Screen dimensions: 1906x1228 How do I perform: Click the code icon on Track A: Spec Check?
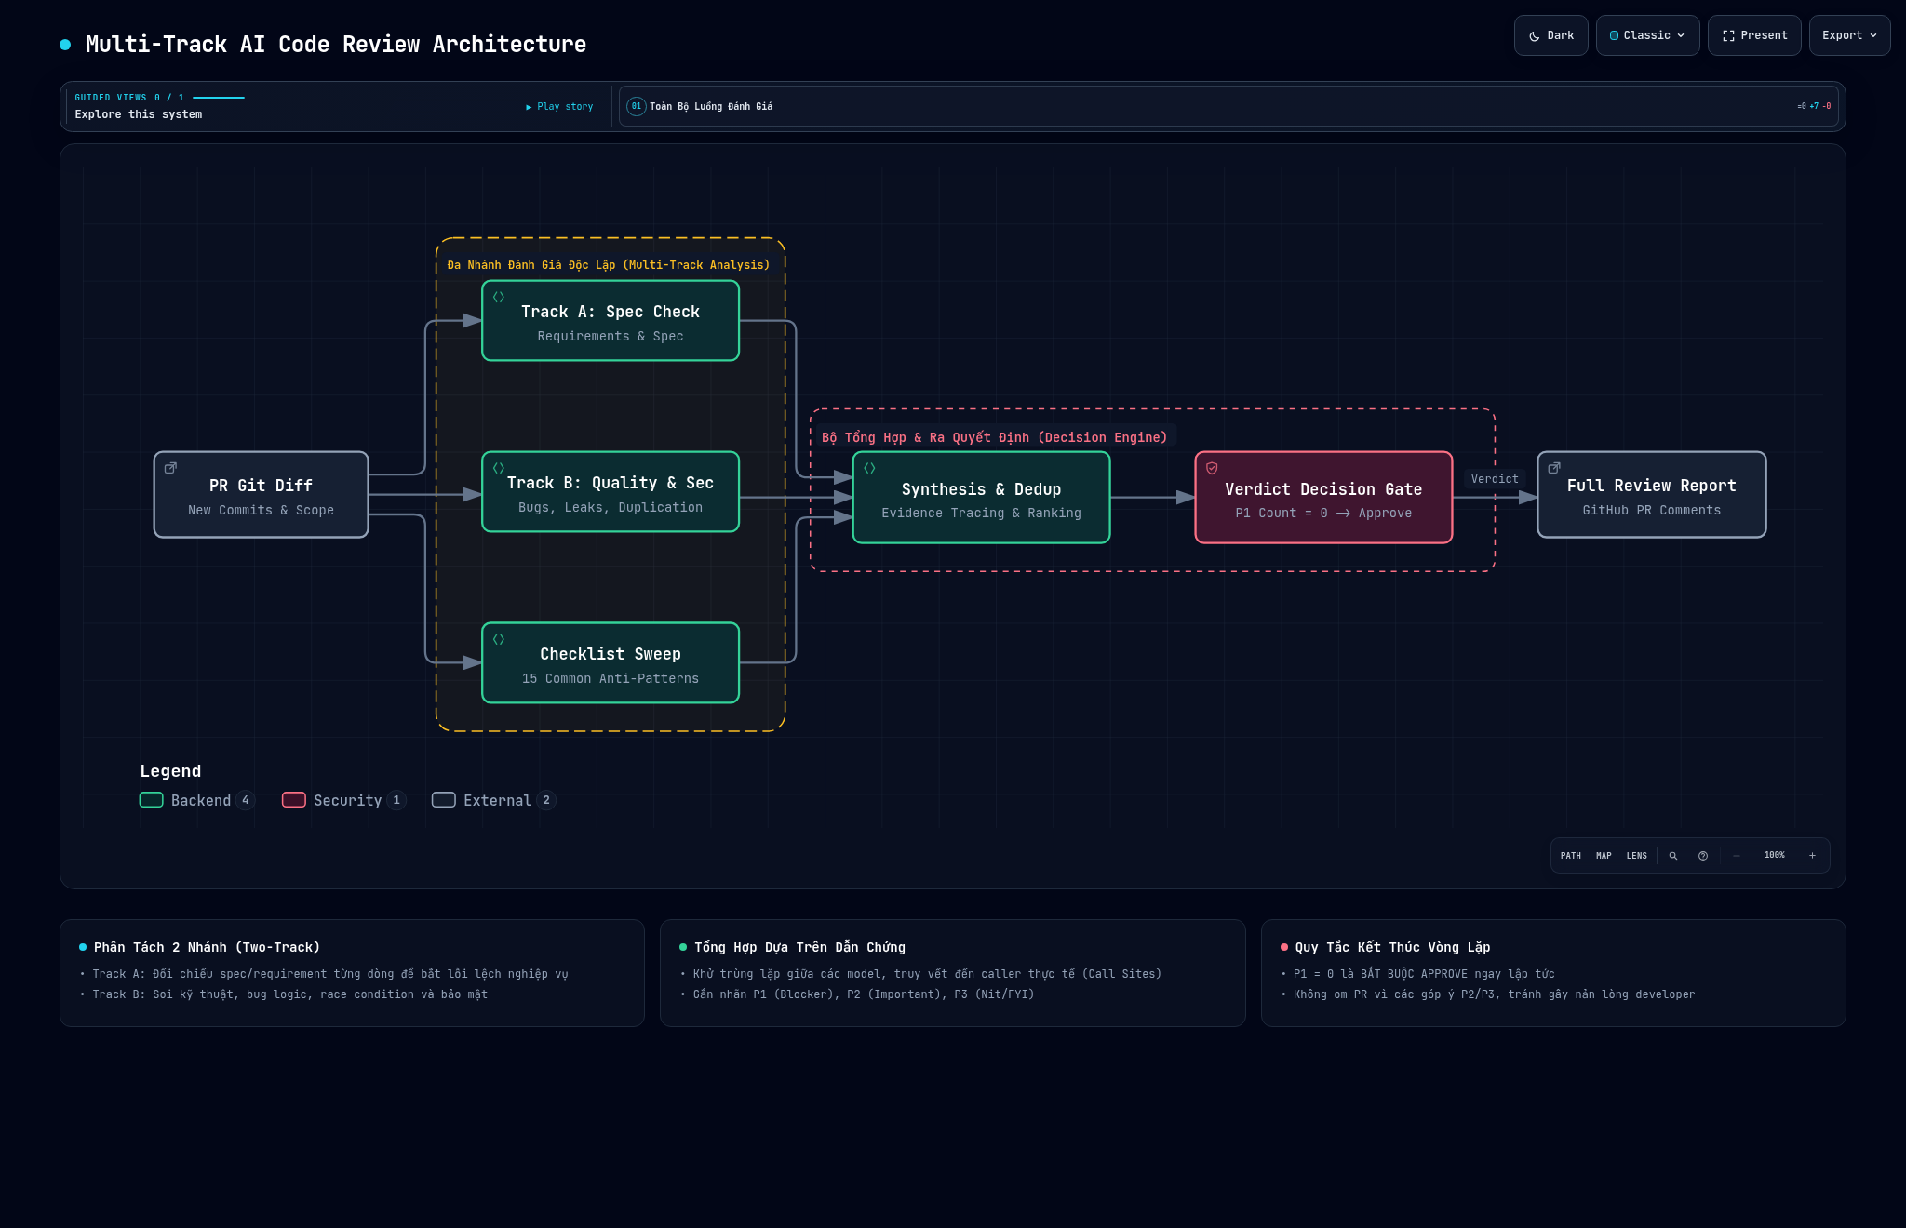[499, 297]
